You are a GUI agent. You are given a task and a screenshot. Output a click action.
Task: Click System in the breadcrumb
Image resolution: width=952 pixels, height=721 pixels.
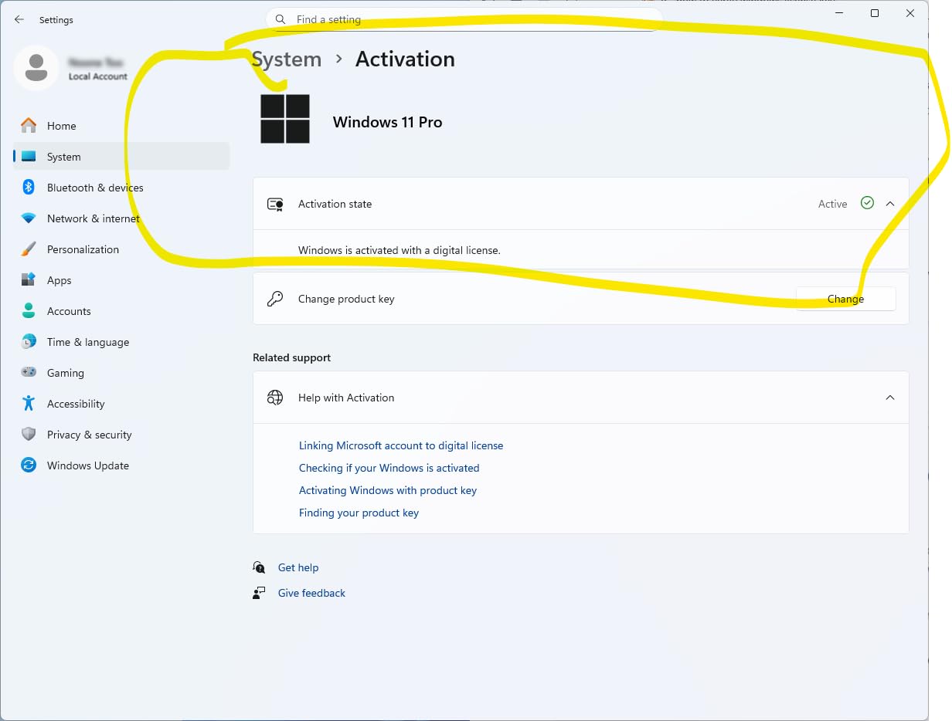pos(287,59)
